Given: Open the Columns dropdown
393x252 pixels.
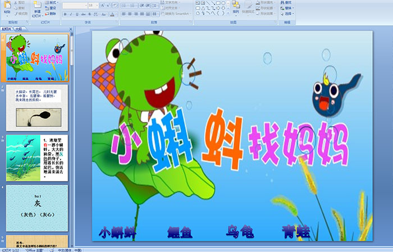Looking at the screenshot, I should click(x=156, y=14).
